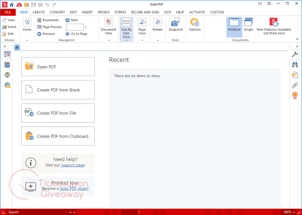Click the fit page arrows icon in status bar
This screenshot has width=302, height=215.
208,212
